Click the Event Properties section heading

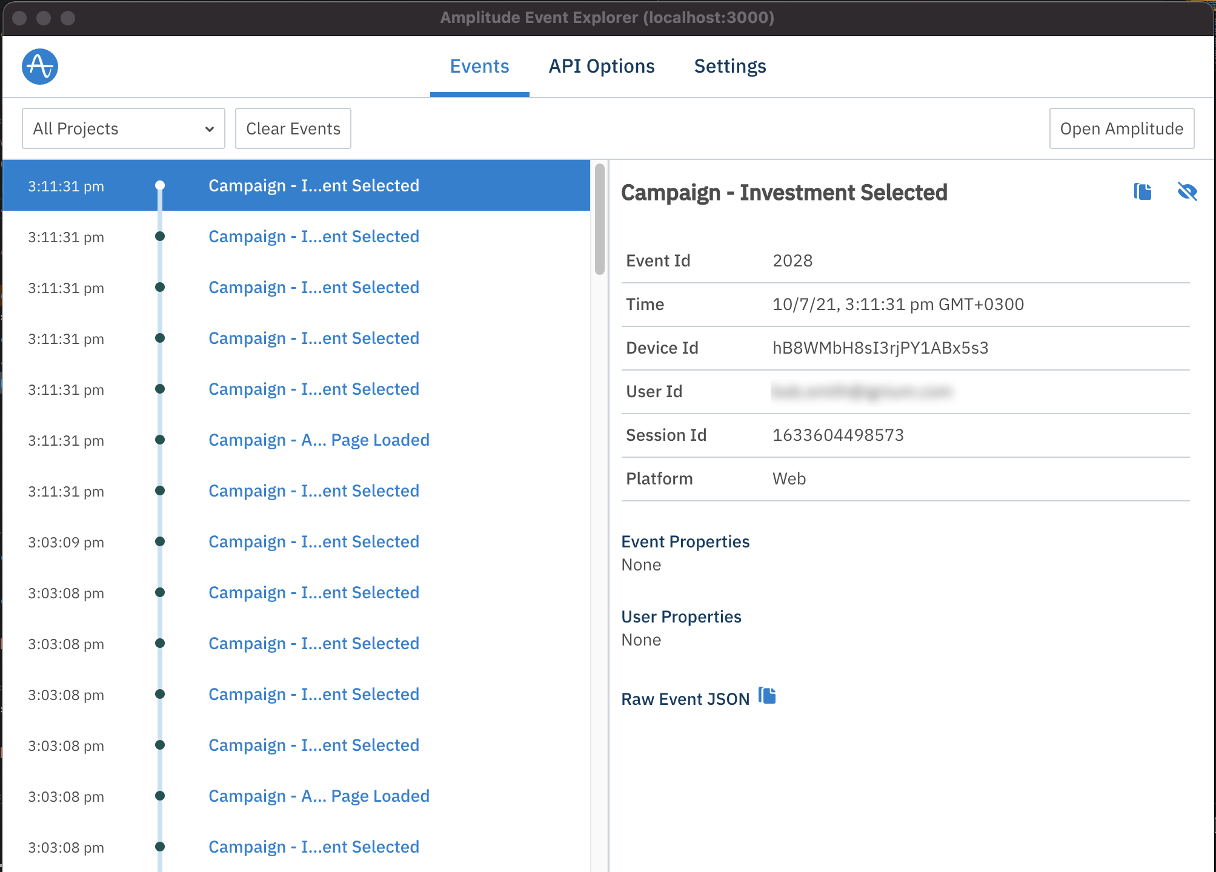click(x=685, y=541)
